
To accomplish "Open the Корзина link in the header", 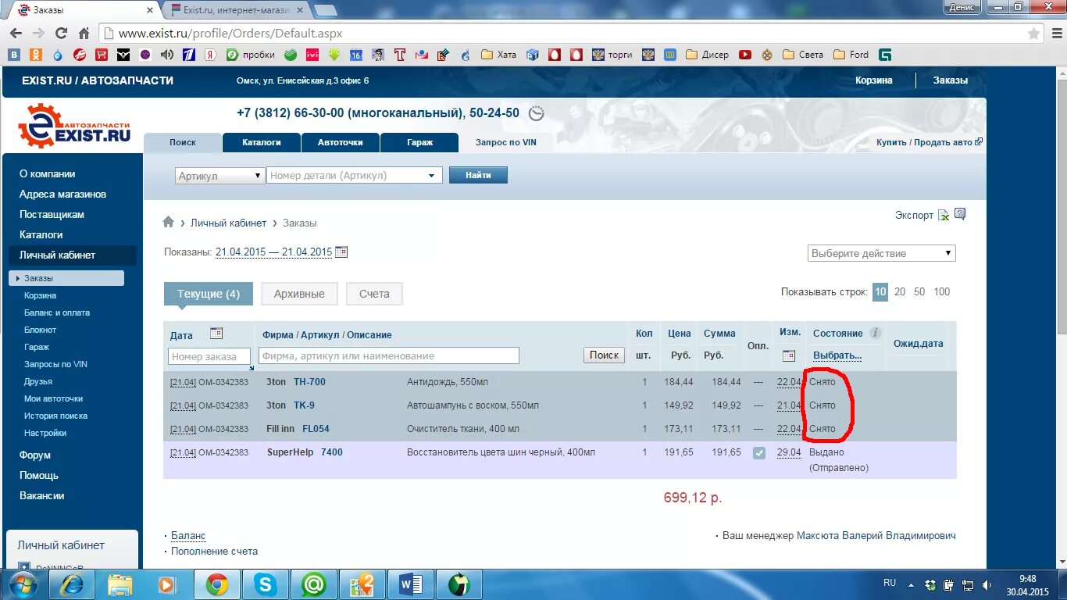I will 873,80.
